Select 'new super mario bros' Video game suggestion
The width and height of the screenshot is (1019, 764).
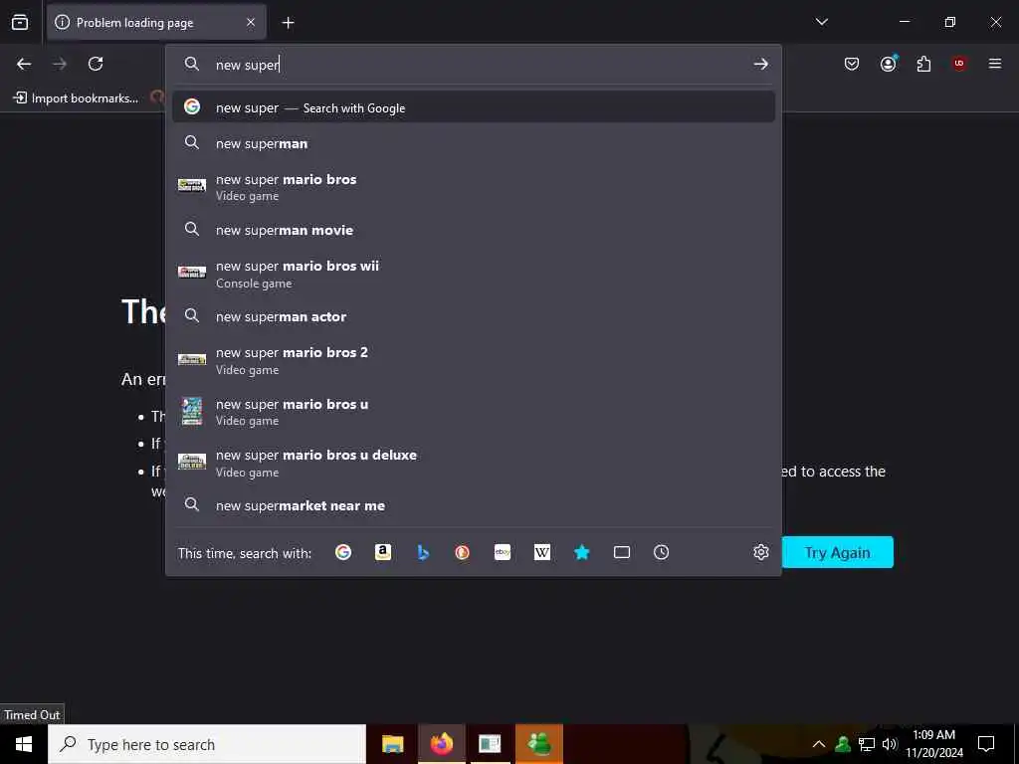coord(473,187)
